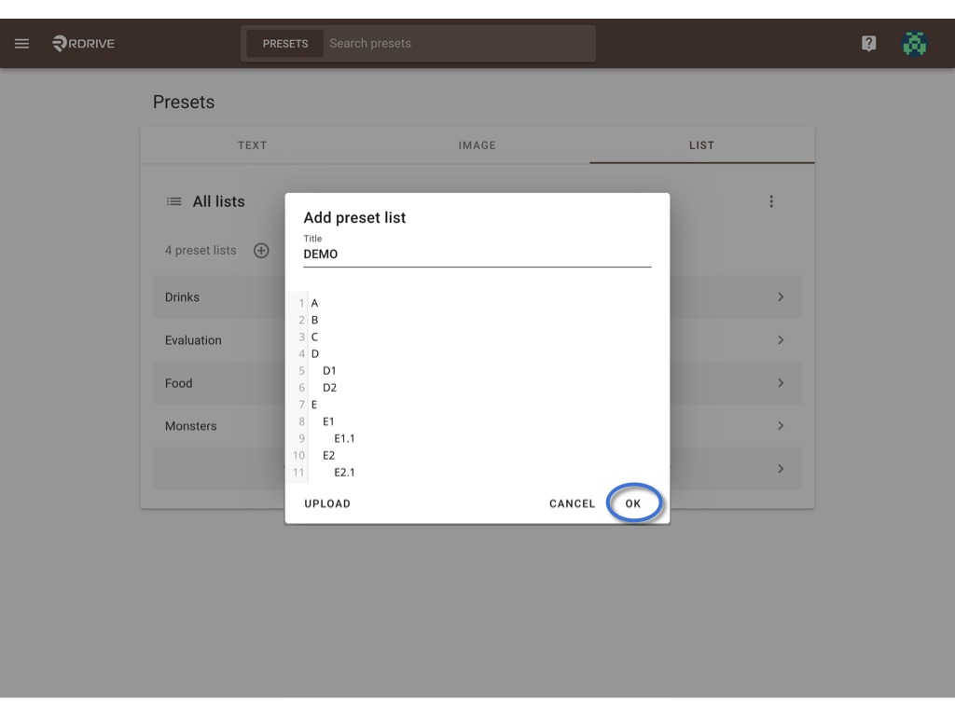Confirm the dialog with OK
Screen dimensions: 955x716
633,503
